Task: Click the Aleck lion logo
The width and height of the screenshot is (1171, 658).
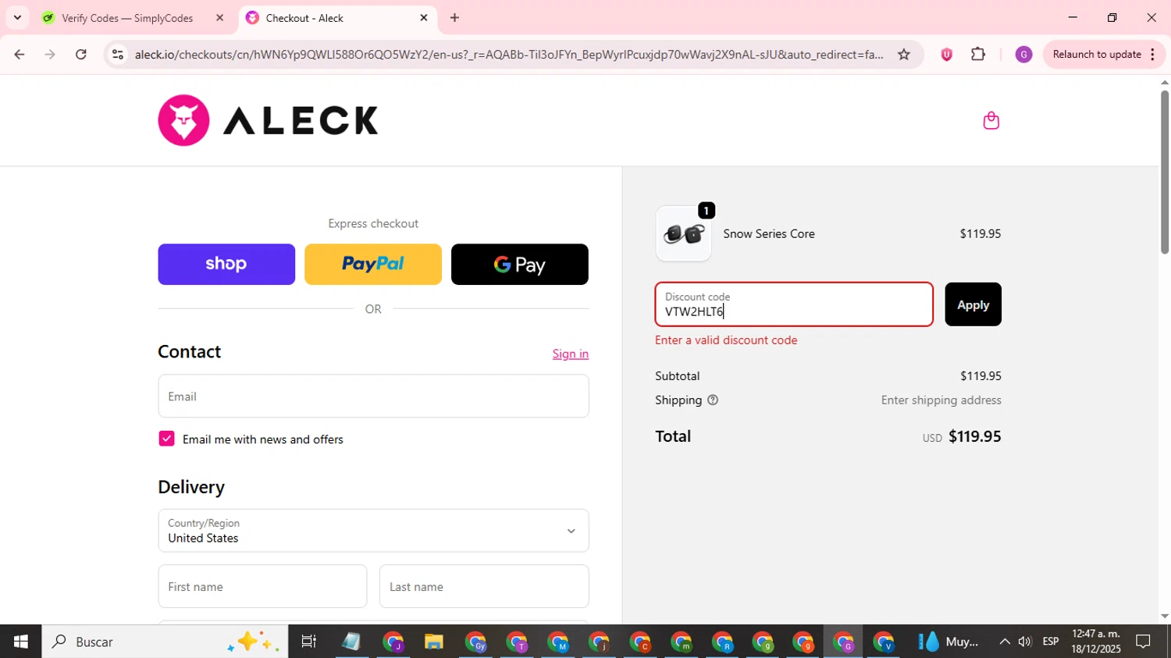Action: 183,120
